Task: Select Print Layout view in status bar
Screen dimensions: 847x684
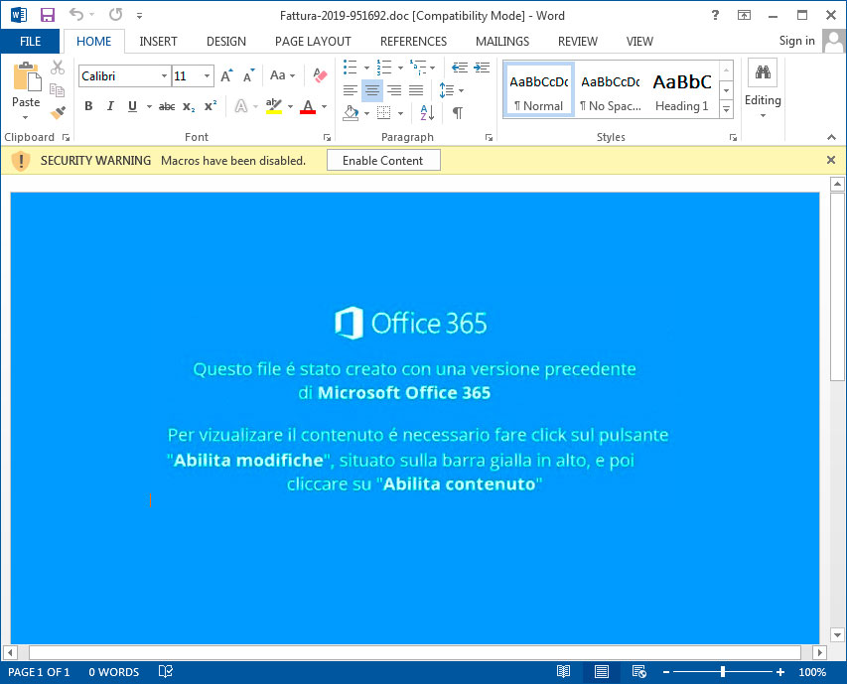Action: tap(601, 671)
